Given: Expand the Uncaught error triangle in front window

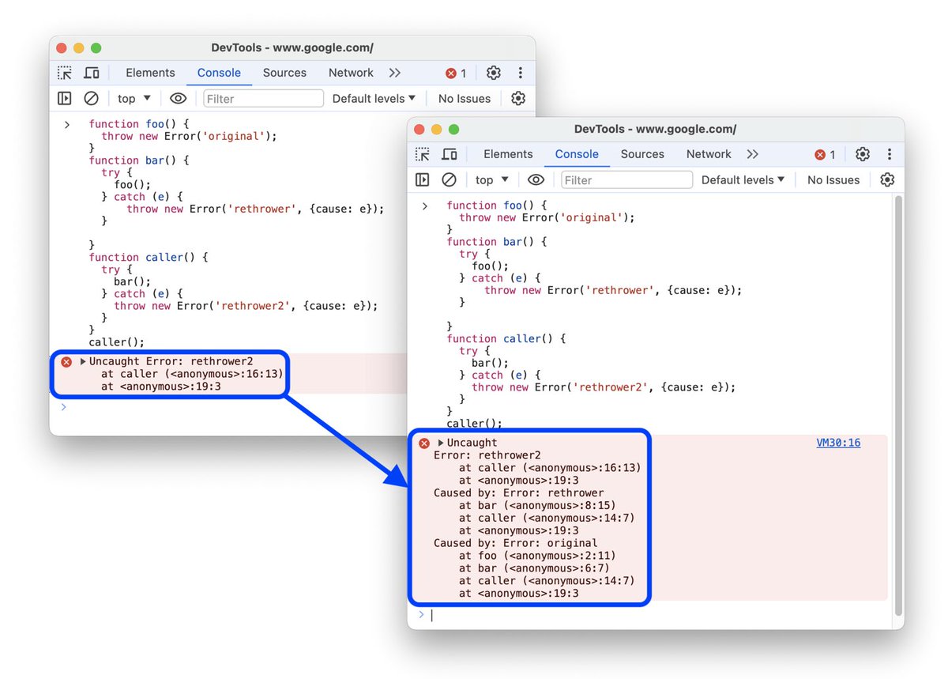Looking at the screenshot, I should point(441,443).
